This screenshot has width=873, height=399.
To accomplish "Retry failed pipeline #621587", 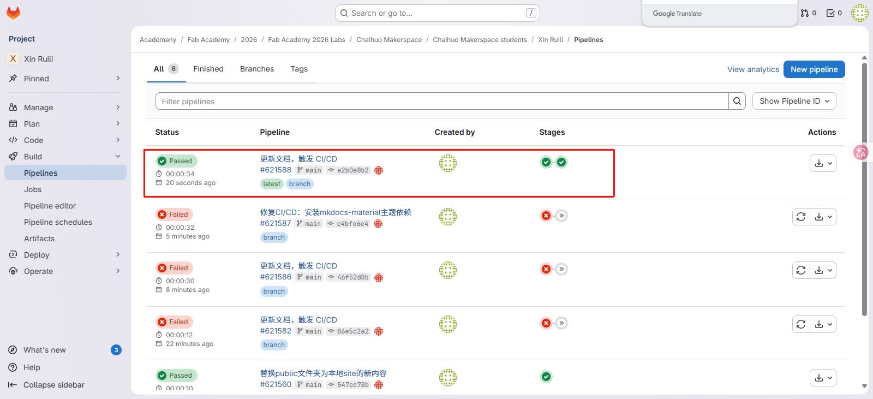I will [801, 217].
